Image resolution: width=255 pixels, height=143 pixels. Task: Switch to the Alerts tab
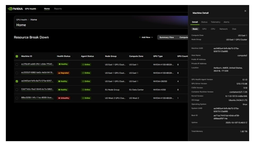tap(226, 22)
